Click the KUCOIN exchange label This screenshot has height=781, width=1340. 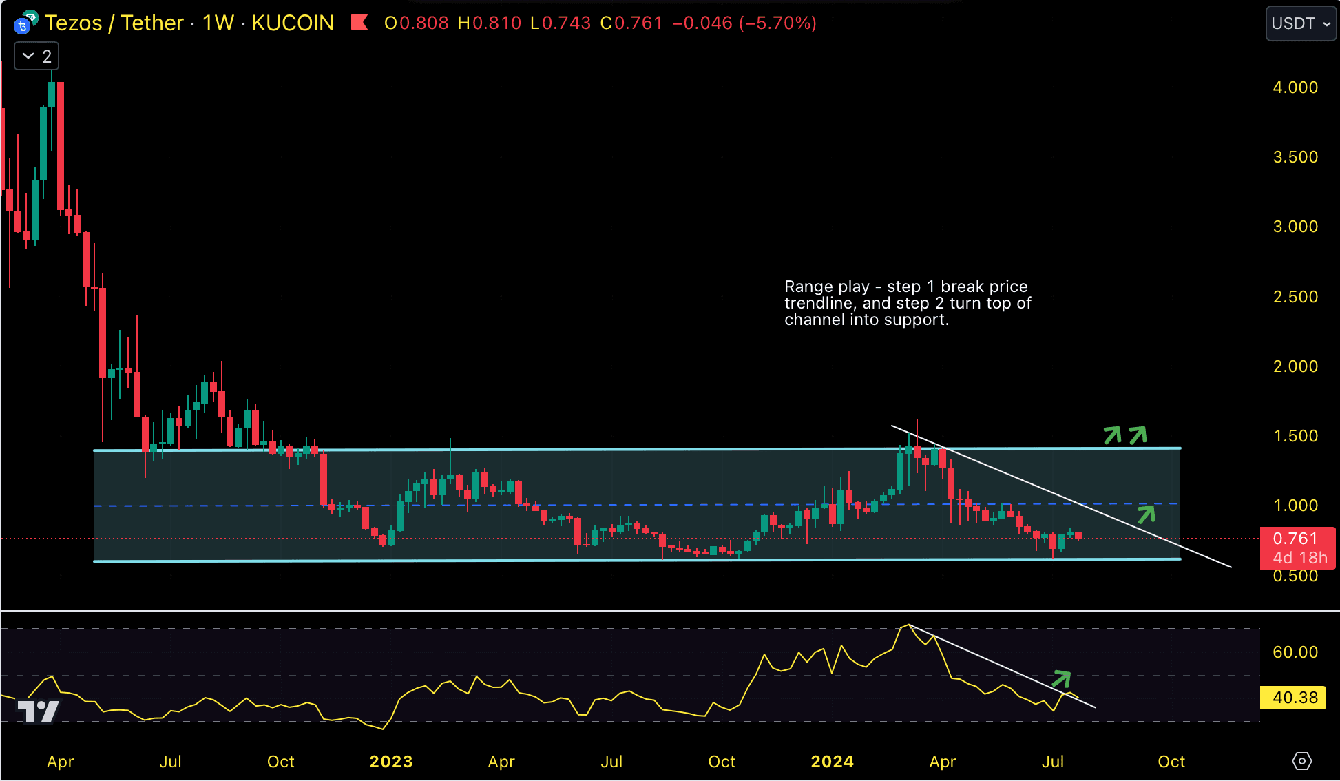tap(293, 23)
